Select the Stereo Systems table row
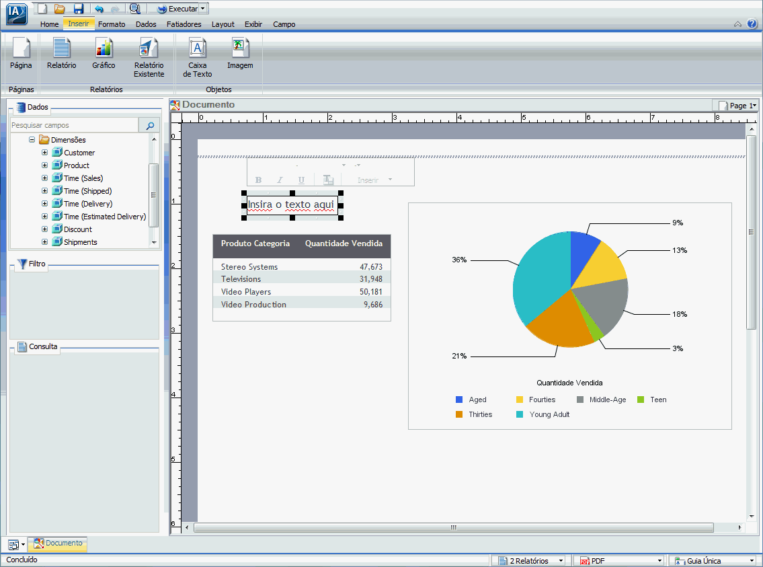763x567 pixels. pyautogui.click(x=302, y=267)
